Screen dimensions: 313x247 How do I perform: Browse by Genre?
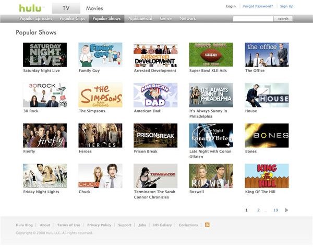(166, 19)
